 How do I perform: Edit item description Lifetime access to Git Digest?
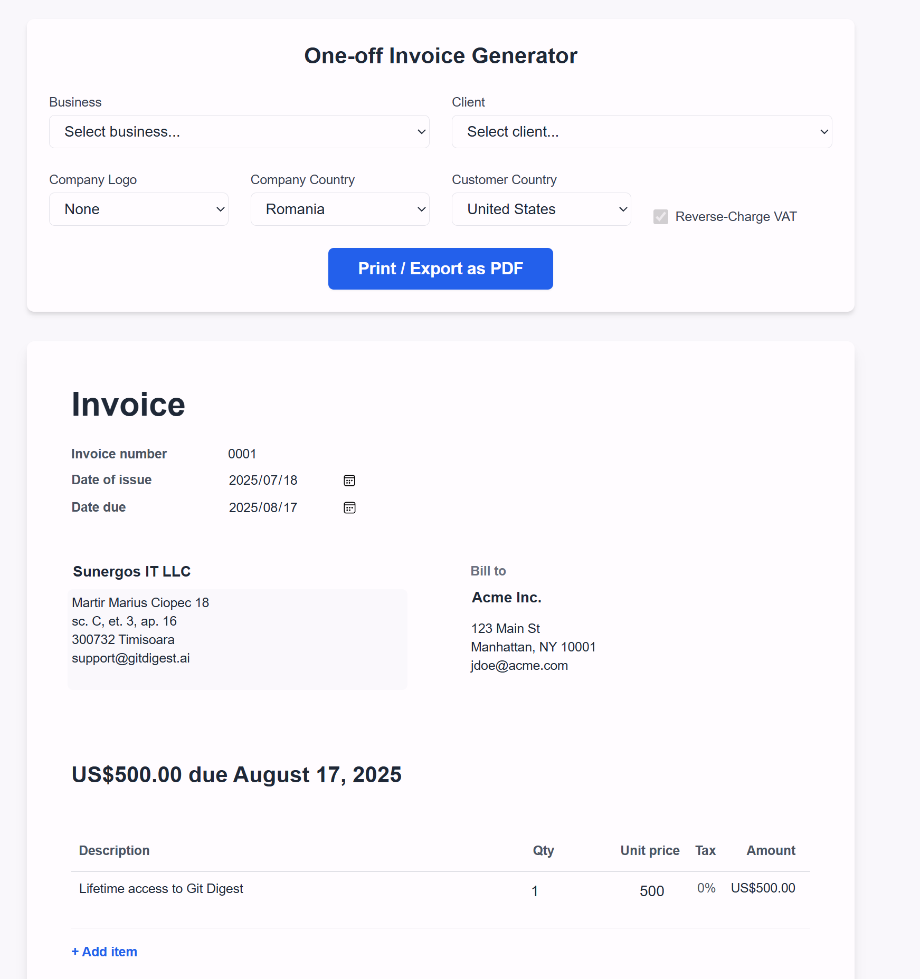[161, 889]
